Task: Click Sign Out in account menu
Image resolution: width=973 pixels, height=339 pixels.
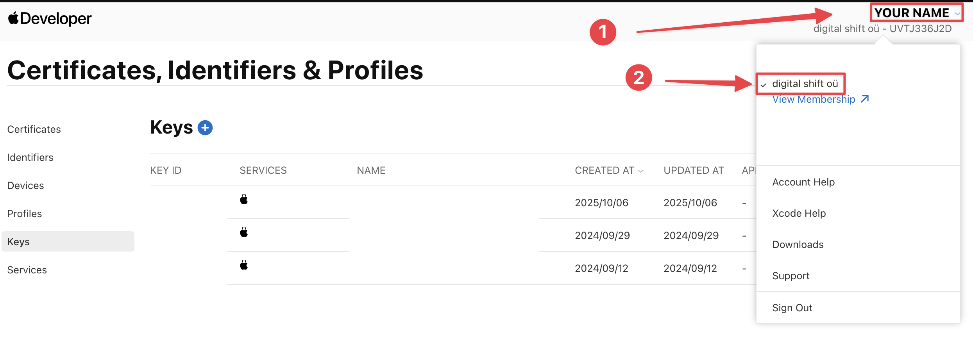Action: tap(792, 308)
